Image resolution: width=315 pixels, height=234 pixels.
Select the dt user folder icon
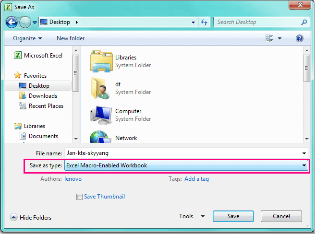pyautogui.click(x=101, y=88)
